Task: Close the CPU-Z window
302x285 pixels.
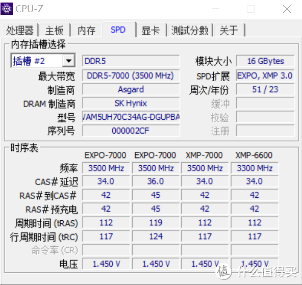Action: click(287, 9)
